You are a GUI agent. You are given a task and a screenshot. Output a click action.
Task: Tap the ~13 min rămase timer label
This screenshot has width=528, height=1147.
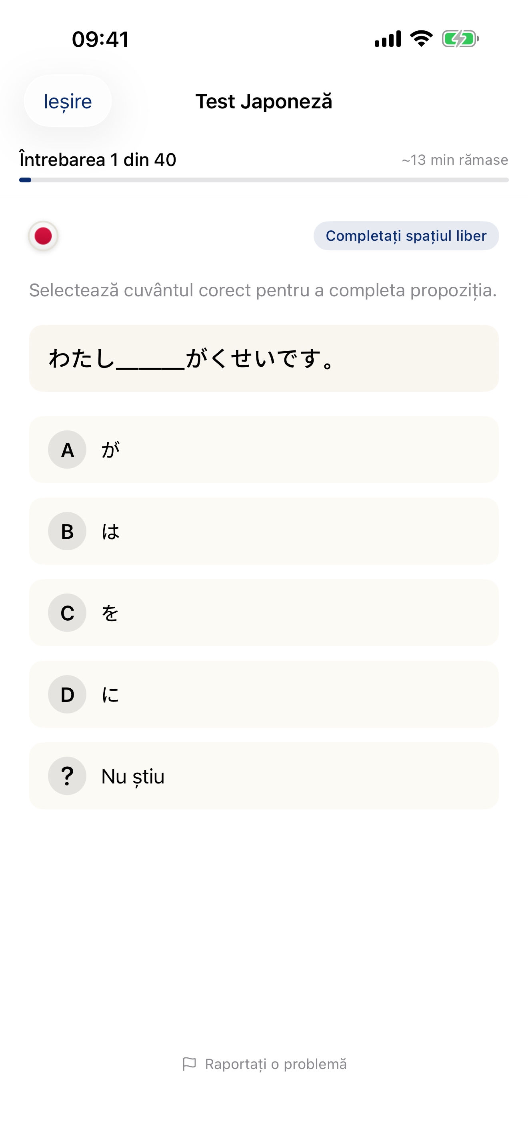(455, 160)
